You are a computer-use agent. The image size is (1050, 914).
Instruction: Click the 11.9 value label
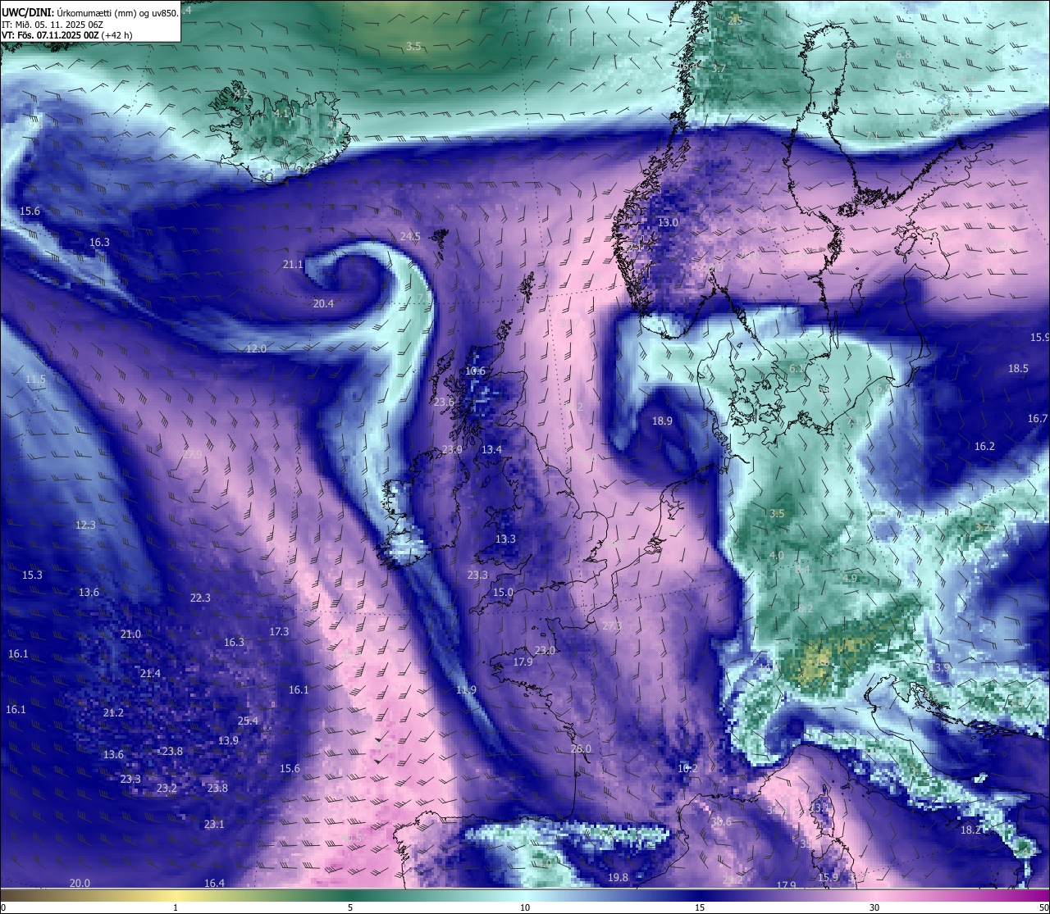(x=466, y=690)
